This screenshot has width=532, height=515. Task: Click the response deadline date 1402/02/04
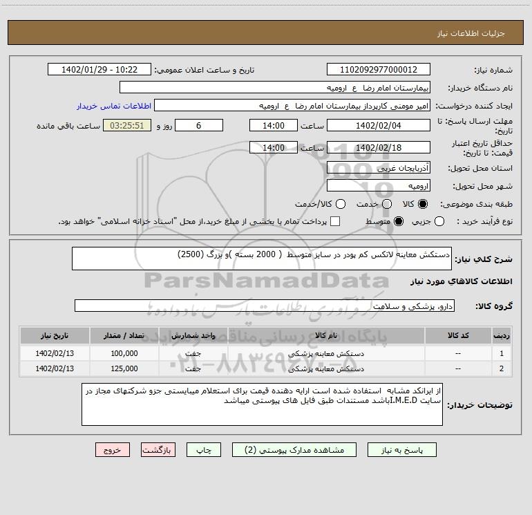click(x=379, y=125)
